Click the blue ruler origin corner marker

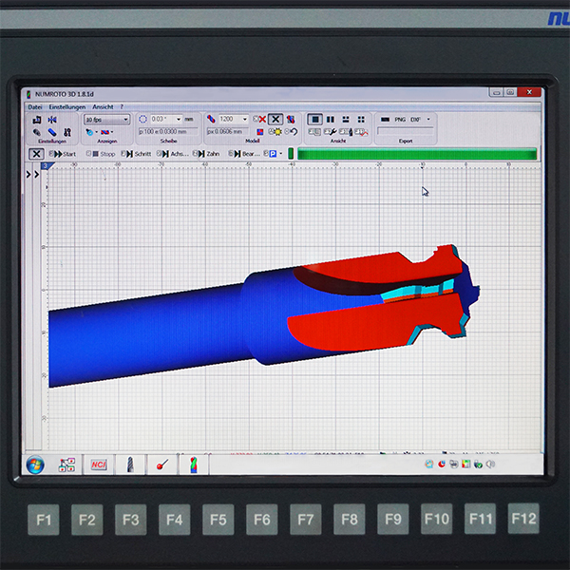coord(46,166)
